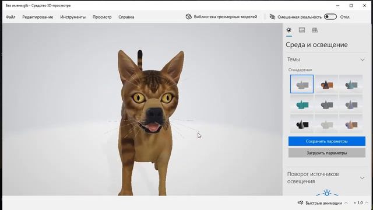The height and width of the screenshot is (210, 373).
Task: Open the ×1.0 speed dropdown
Action: tap(361, 203)
